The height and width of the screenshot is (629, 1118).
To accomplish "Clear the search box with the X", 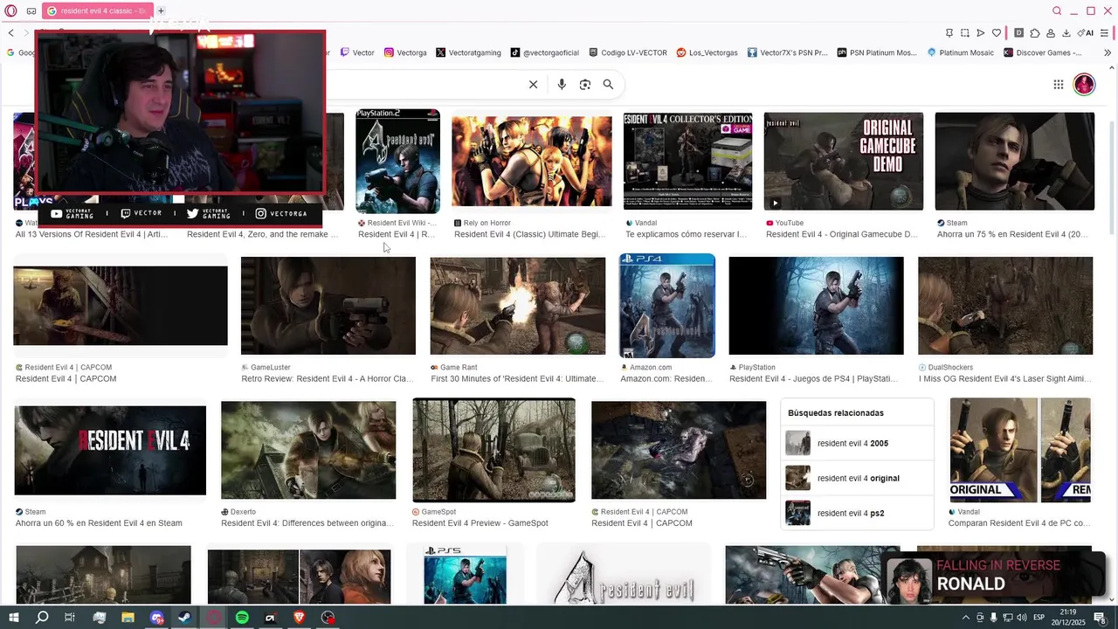I will click(533, 84).
